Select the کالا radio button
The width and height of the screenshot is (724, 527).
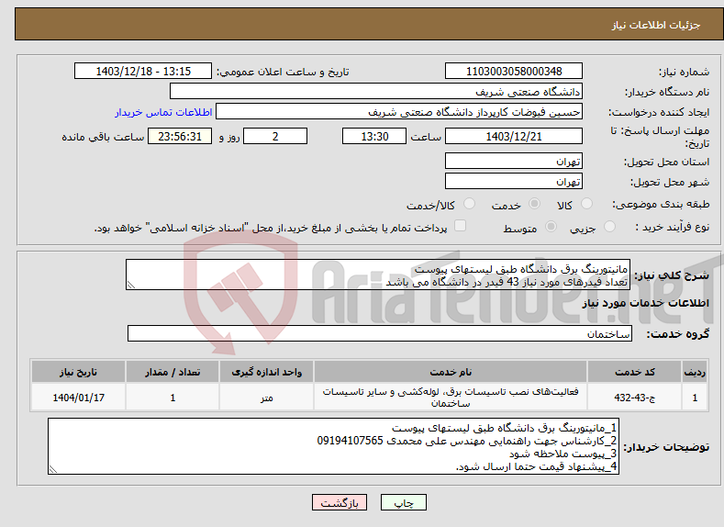(587, 204)
